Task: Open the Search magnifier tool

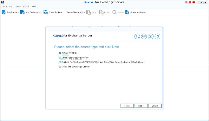Action: pos(115,12)
